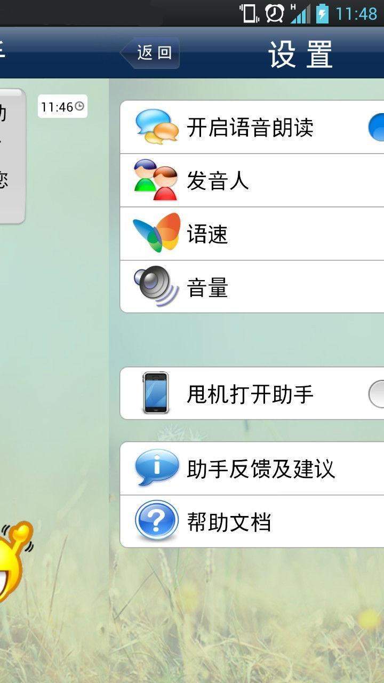
Task: Toggle the 甩机打开助手 switch
Action: click(376, 394)
